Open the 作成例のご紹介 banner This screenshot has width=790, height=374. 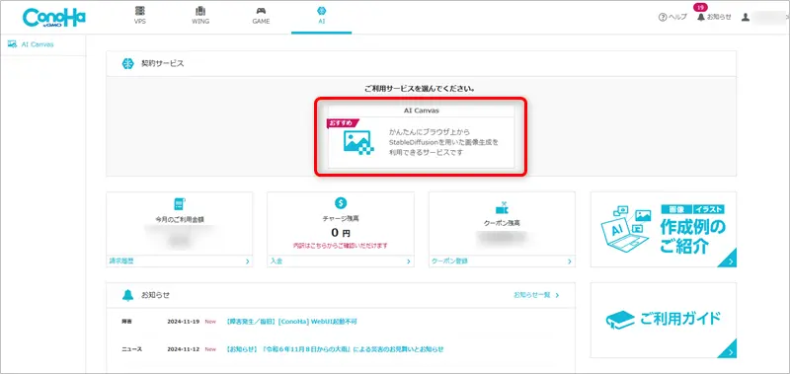pos(663,230)
